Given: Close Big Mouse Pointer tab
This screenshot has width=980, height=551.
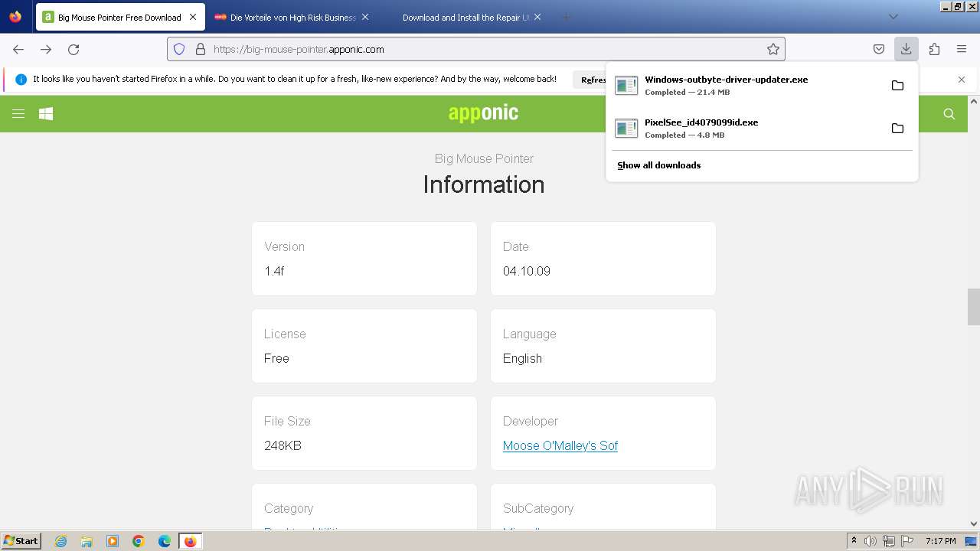Looking at the screenshot, I should [192, 17].
